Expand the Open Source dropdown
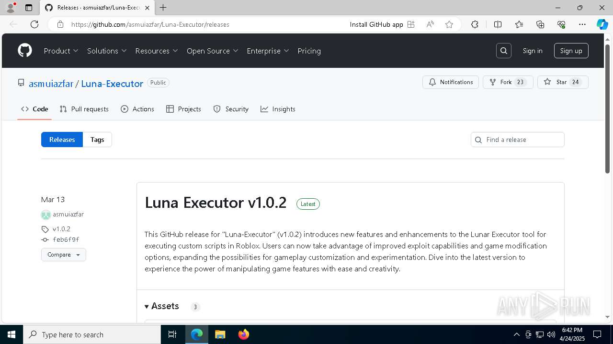 tap(213, 51)
